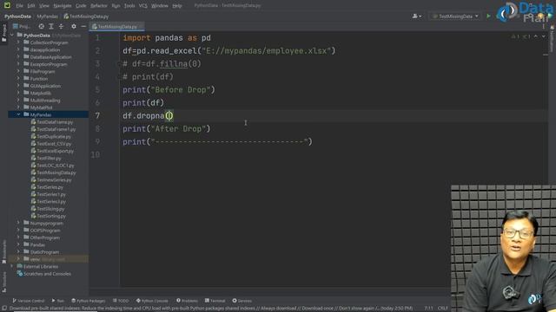Viewport: 556px width, 312px height.
Task: Open the Services tool window
Action: coord(242,301)
